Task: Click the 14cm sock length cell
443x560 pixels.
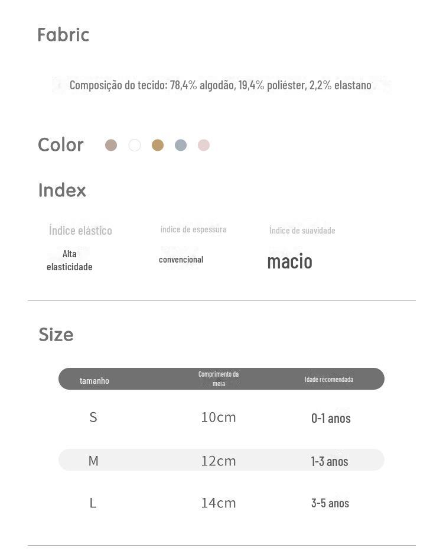Action: pyautogui.click(x=219, y=503)
